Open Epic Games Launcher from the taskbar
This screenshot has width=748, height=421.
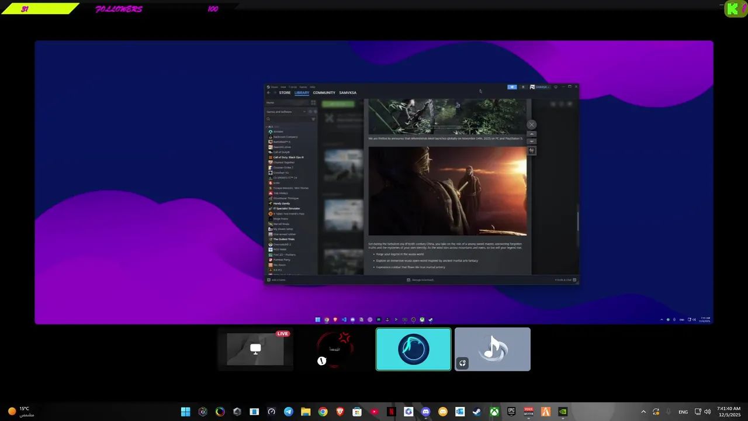511,412
